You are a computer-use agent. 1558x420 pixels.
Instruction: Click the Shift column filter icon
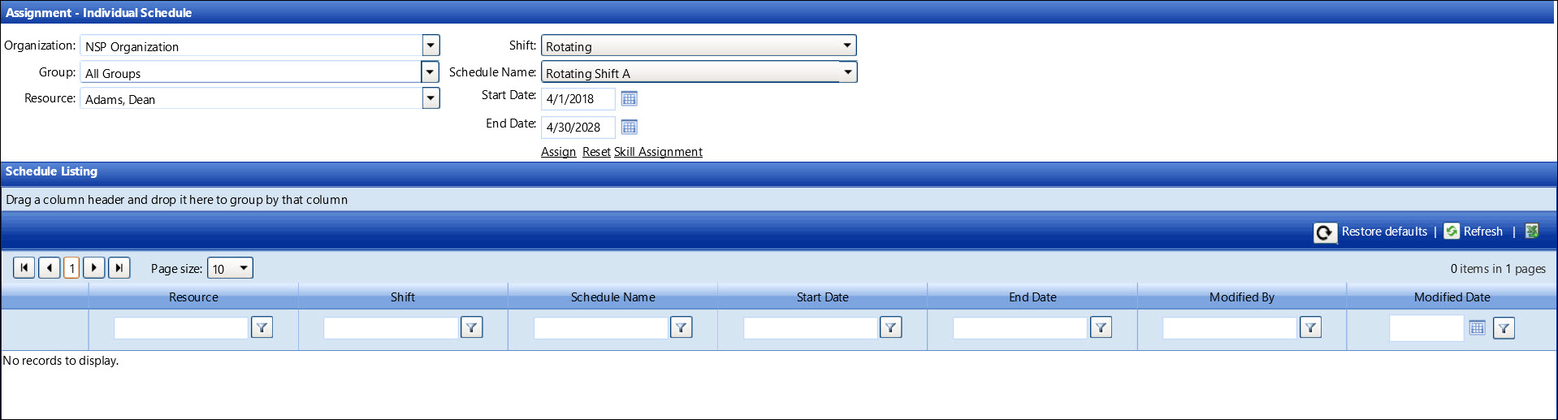coord(471,327)
